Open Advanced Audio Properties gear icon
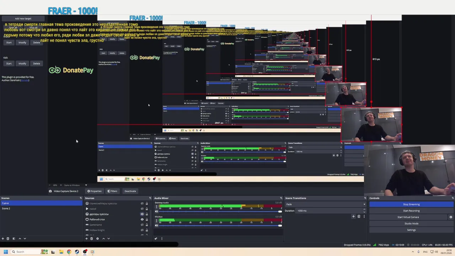455x256 pixels. coord(156,239)
